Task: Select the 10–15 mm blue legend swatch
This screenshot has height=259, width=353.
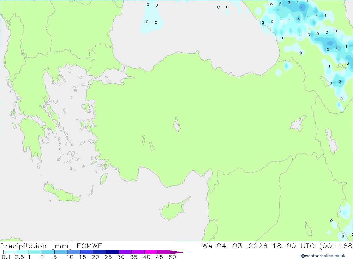Action: tap(74, 252)
